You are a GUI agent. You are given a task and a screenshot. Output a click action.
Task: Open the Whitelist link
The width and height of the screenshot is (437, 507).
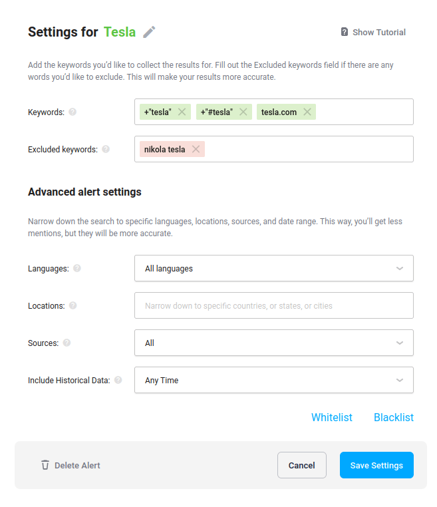[331, 417]
